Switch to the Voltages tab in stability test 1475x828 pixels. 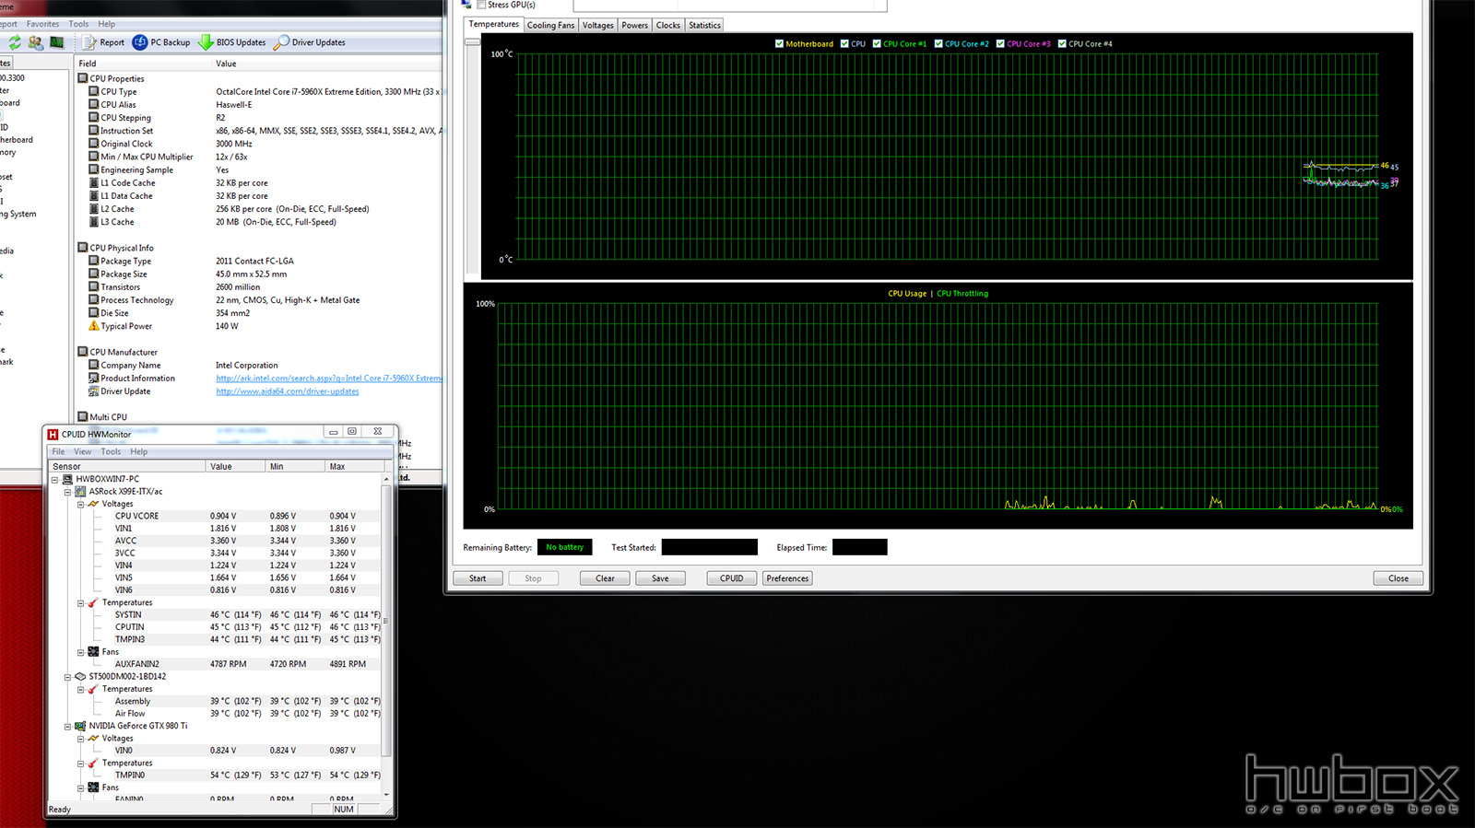pos(597,25)
